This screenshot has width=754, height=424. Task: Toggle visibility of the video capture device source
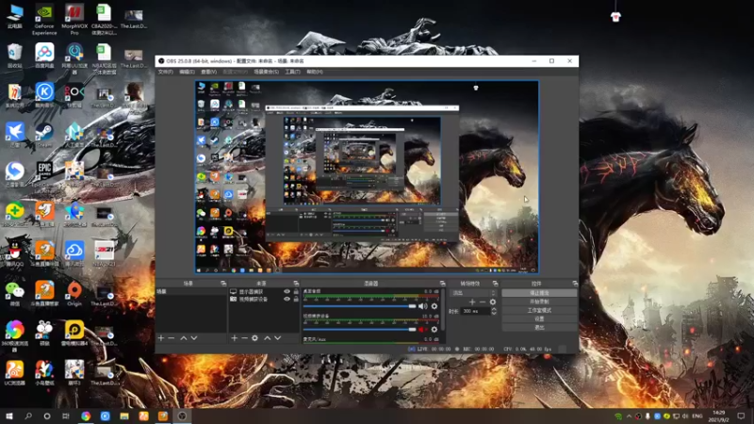coord(287,299)
